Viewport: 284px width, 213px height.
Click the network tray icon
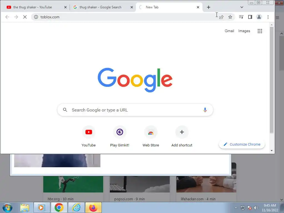pos(242,208)
